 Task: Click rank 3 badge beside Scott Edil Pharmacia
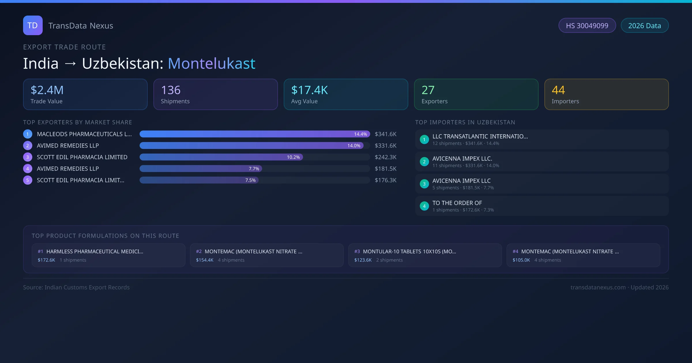coord(28,157)
